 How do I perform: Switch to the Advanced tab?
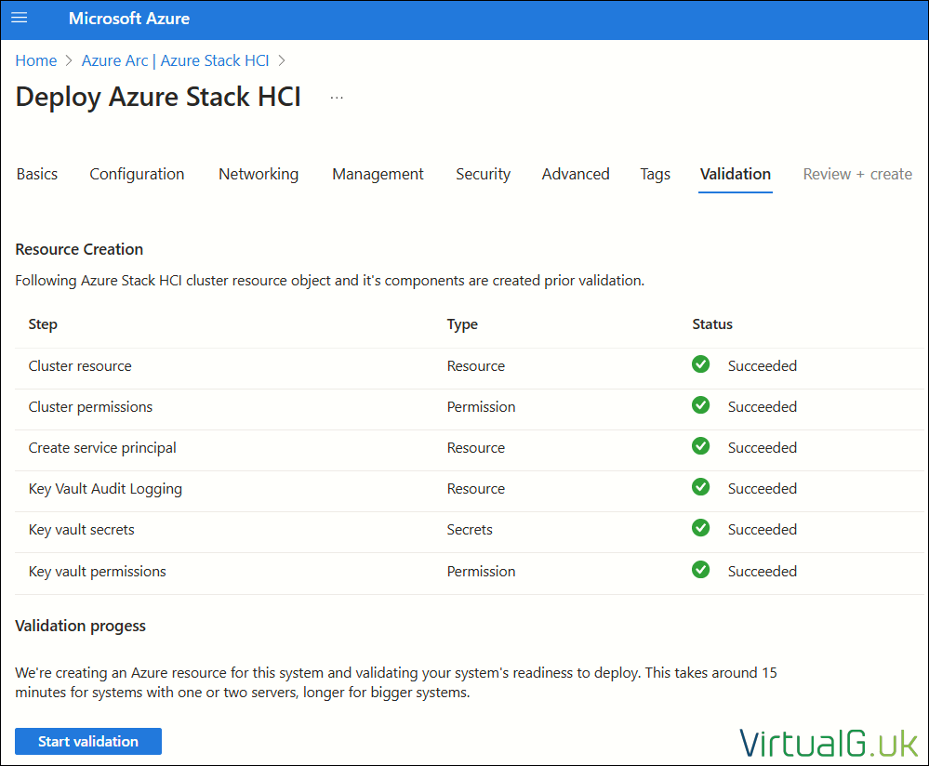(x=576, y=174)
